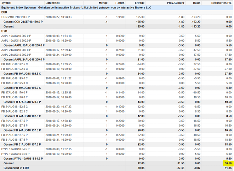Select the Gesamt AAPL 24AUG18 200.0 P label
Screen dimensions: 234x171
tap(24, 60)
